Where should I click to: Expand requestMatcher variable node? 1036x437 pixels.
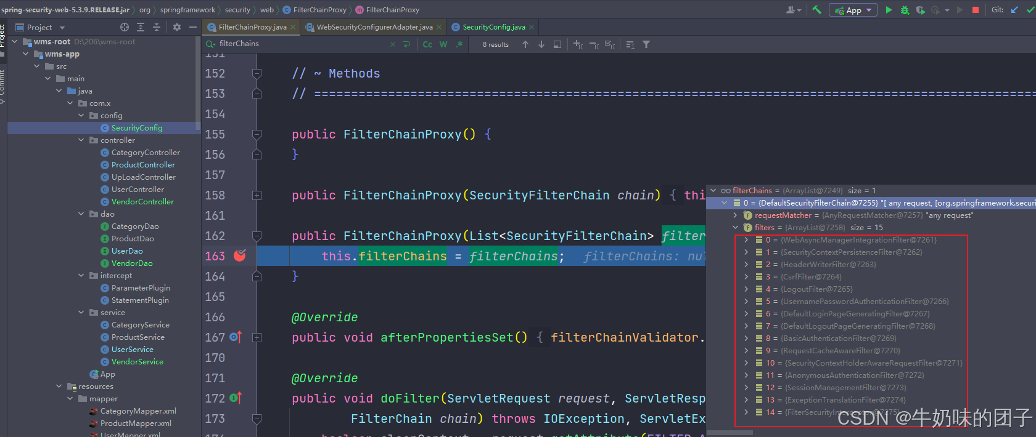pos(735,215)
